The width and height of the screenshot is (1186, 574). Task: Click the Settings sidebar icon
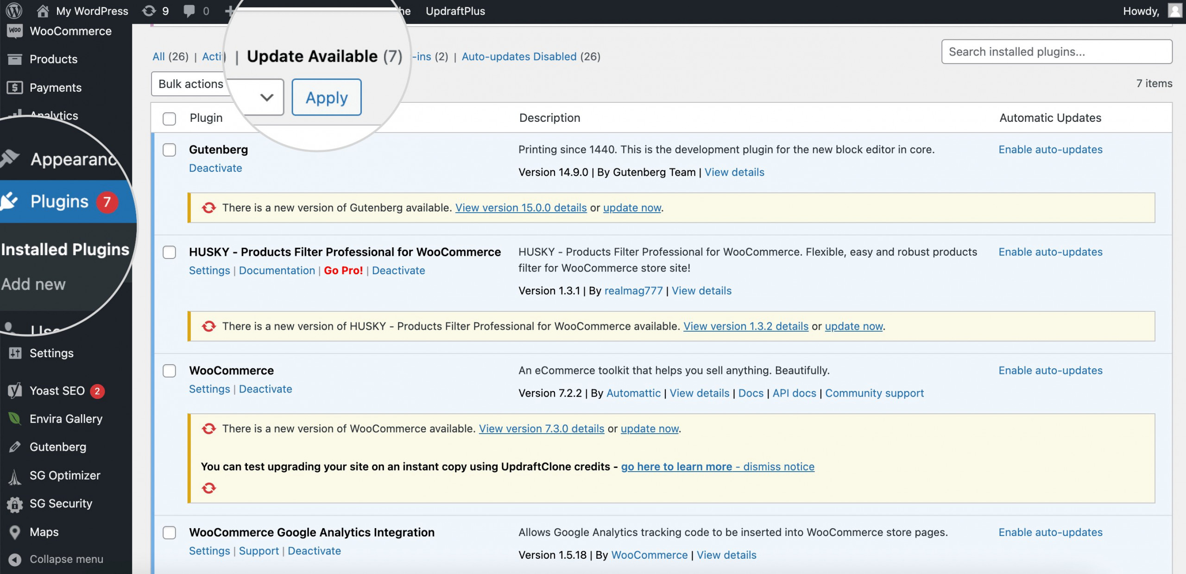tap(15, 353)
